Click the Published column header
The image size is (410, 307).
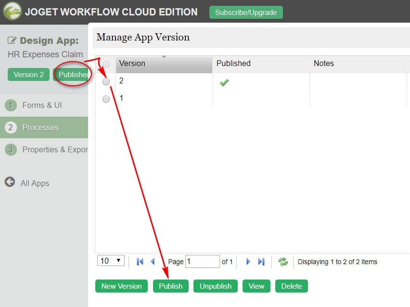(x=261, y=64)
